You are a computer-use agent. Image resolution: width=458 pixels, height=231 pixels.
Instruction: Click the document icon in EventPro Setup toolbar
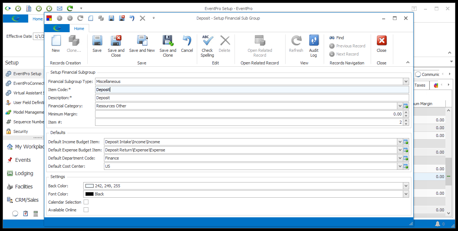click(28, 8)
